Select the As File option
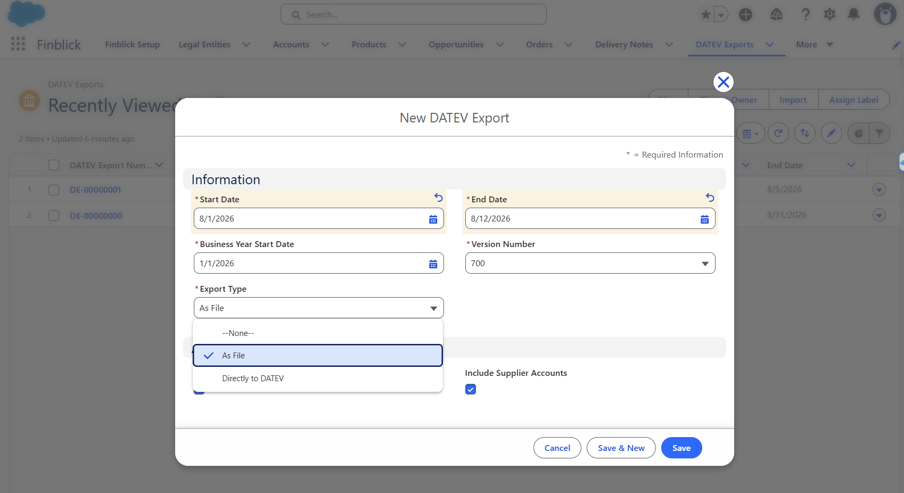Viewport: 904px width, 493px height. [x=318, y=356]
